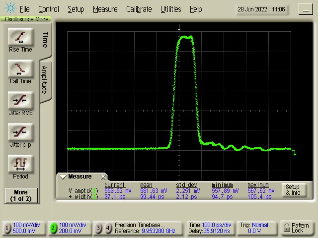Collapse the Measure panel triangle
318x238 pixels.
click(63, 177)
